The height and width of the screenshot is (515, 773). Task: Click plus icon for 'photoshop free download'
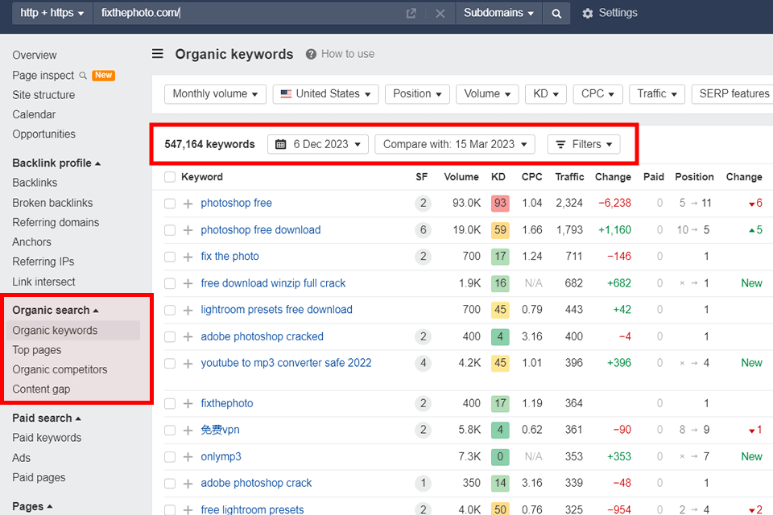(x=188, y=230)
